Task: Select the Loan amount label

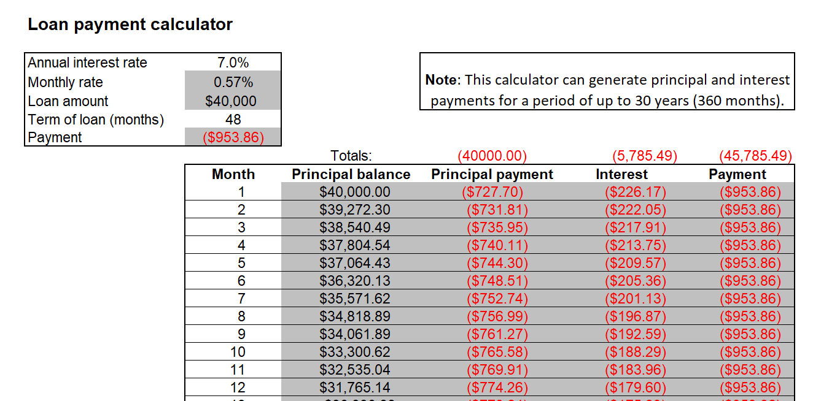Action: click(68, 101)
